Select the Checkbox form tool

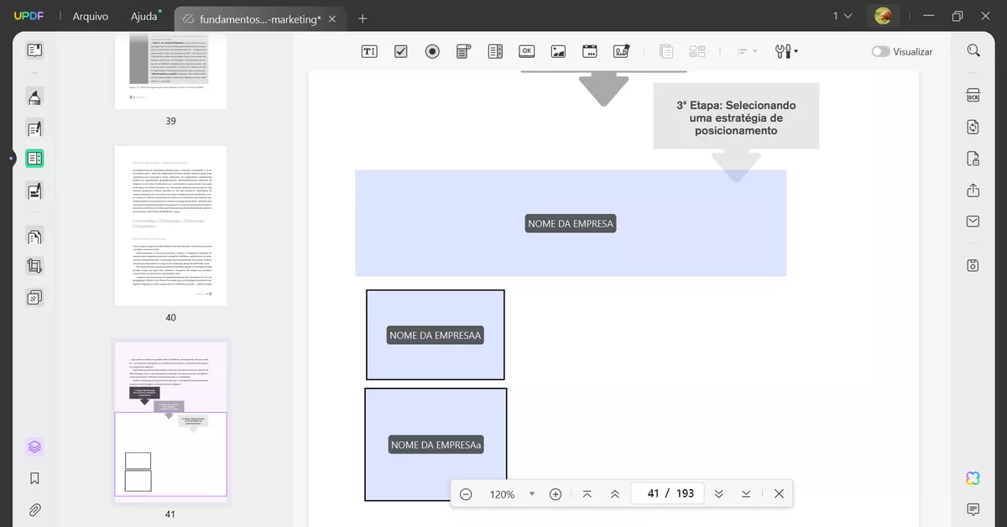tap(401, 51)
